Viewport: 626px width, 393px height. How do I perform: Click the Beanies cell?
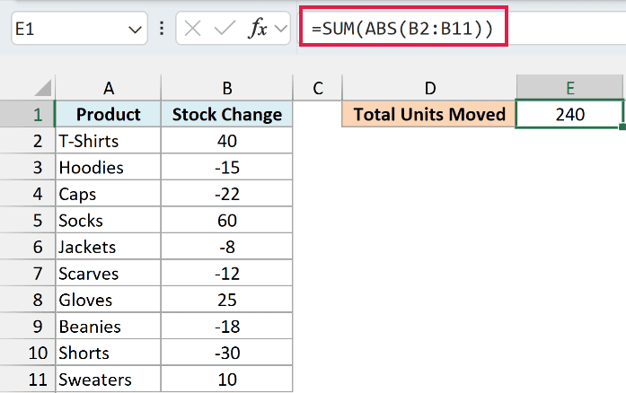click(x=108, y=327)
